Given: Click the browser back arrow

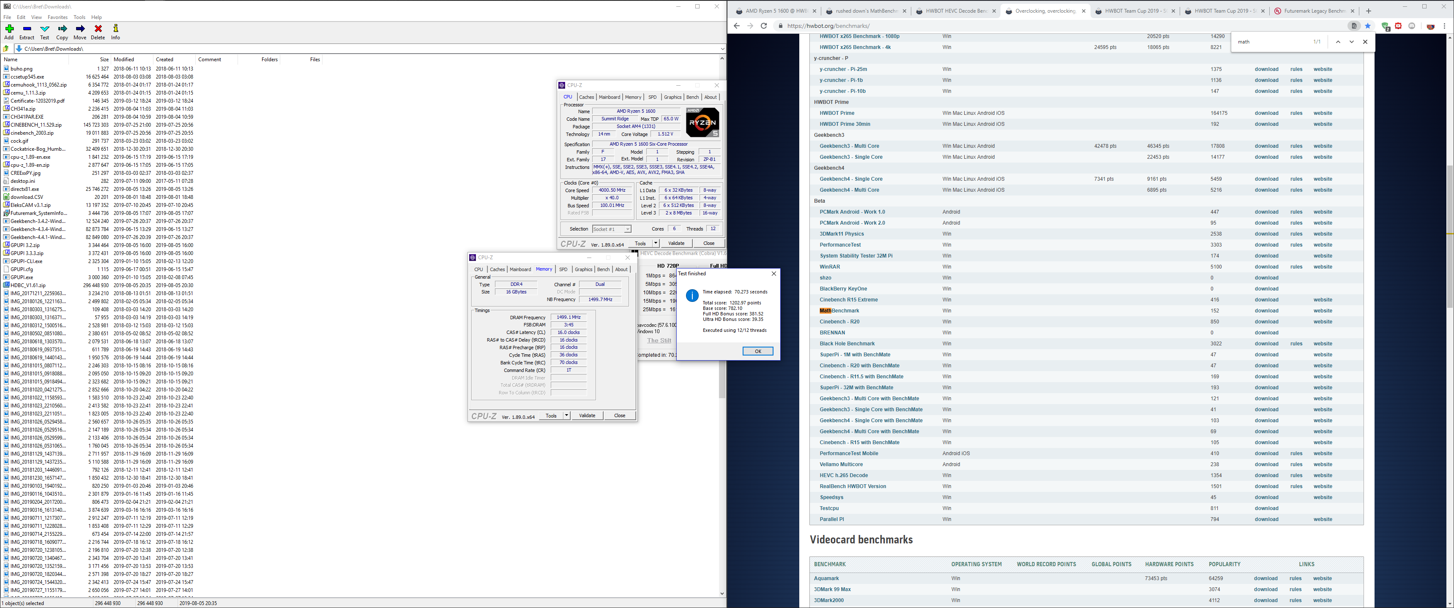Looking at the screenshot, I should [x=736, y=26].
